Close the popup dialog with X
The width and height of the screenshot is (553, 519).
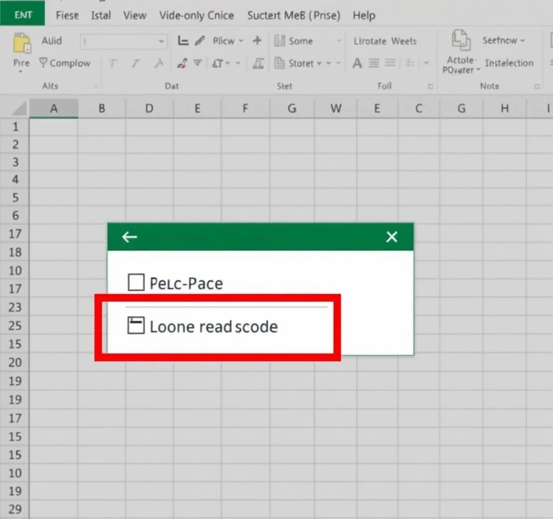click(x=392, y=237)
